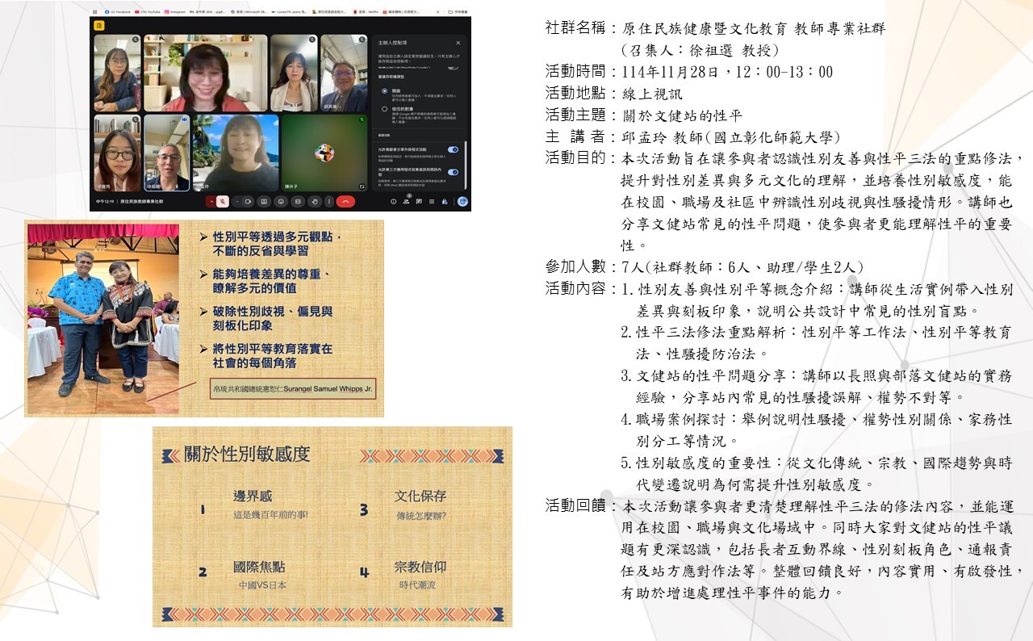This screenshot has width=1033, height=641.
Task: Open the emoji reactions button
Action: 281,202
